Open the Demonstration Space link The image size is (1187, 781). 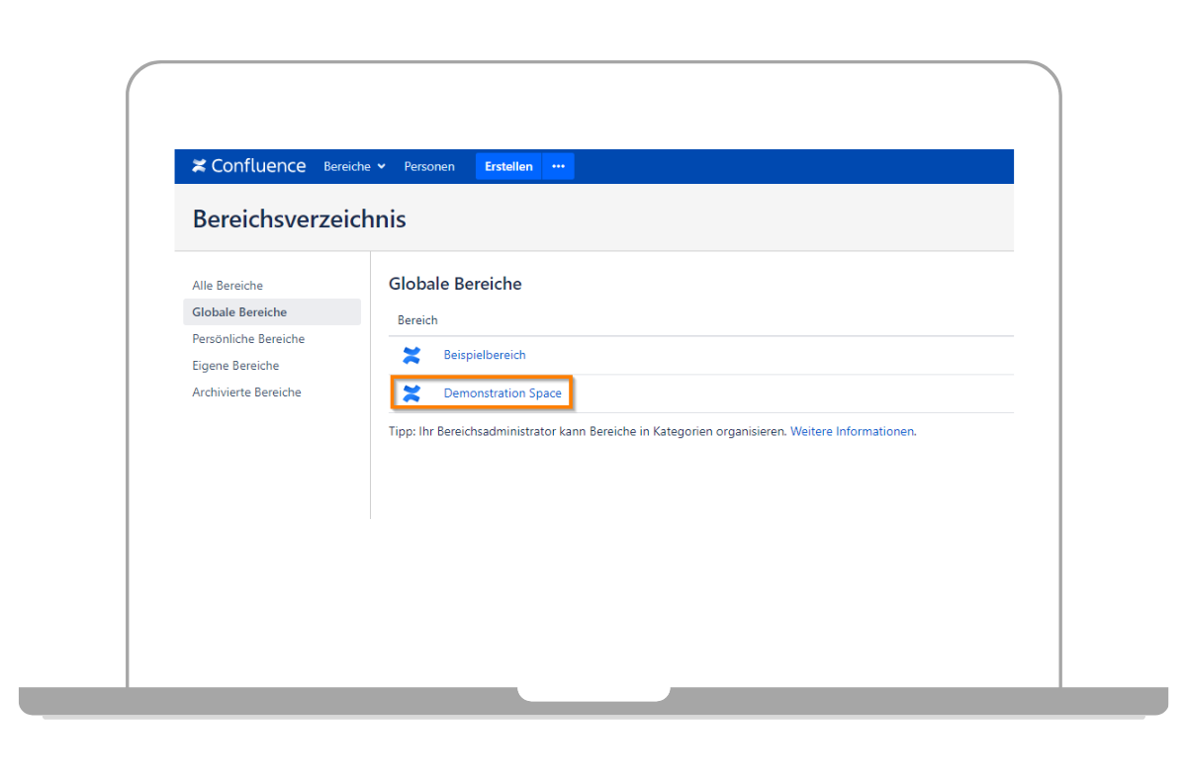tap(502, 393)
